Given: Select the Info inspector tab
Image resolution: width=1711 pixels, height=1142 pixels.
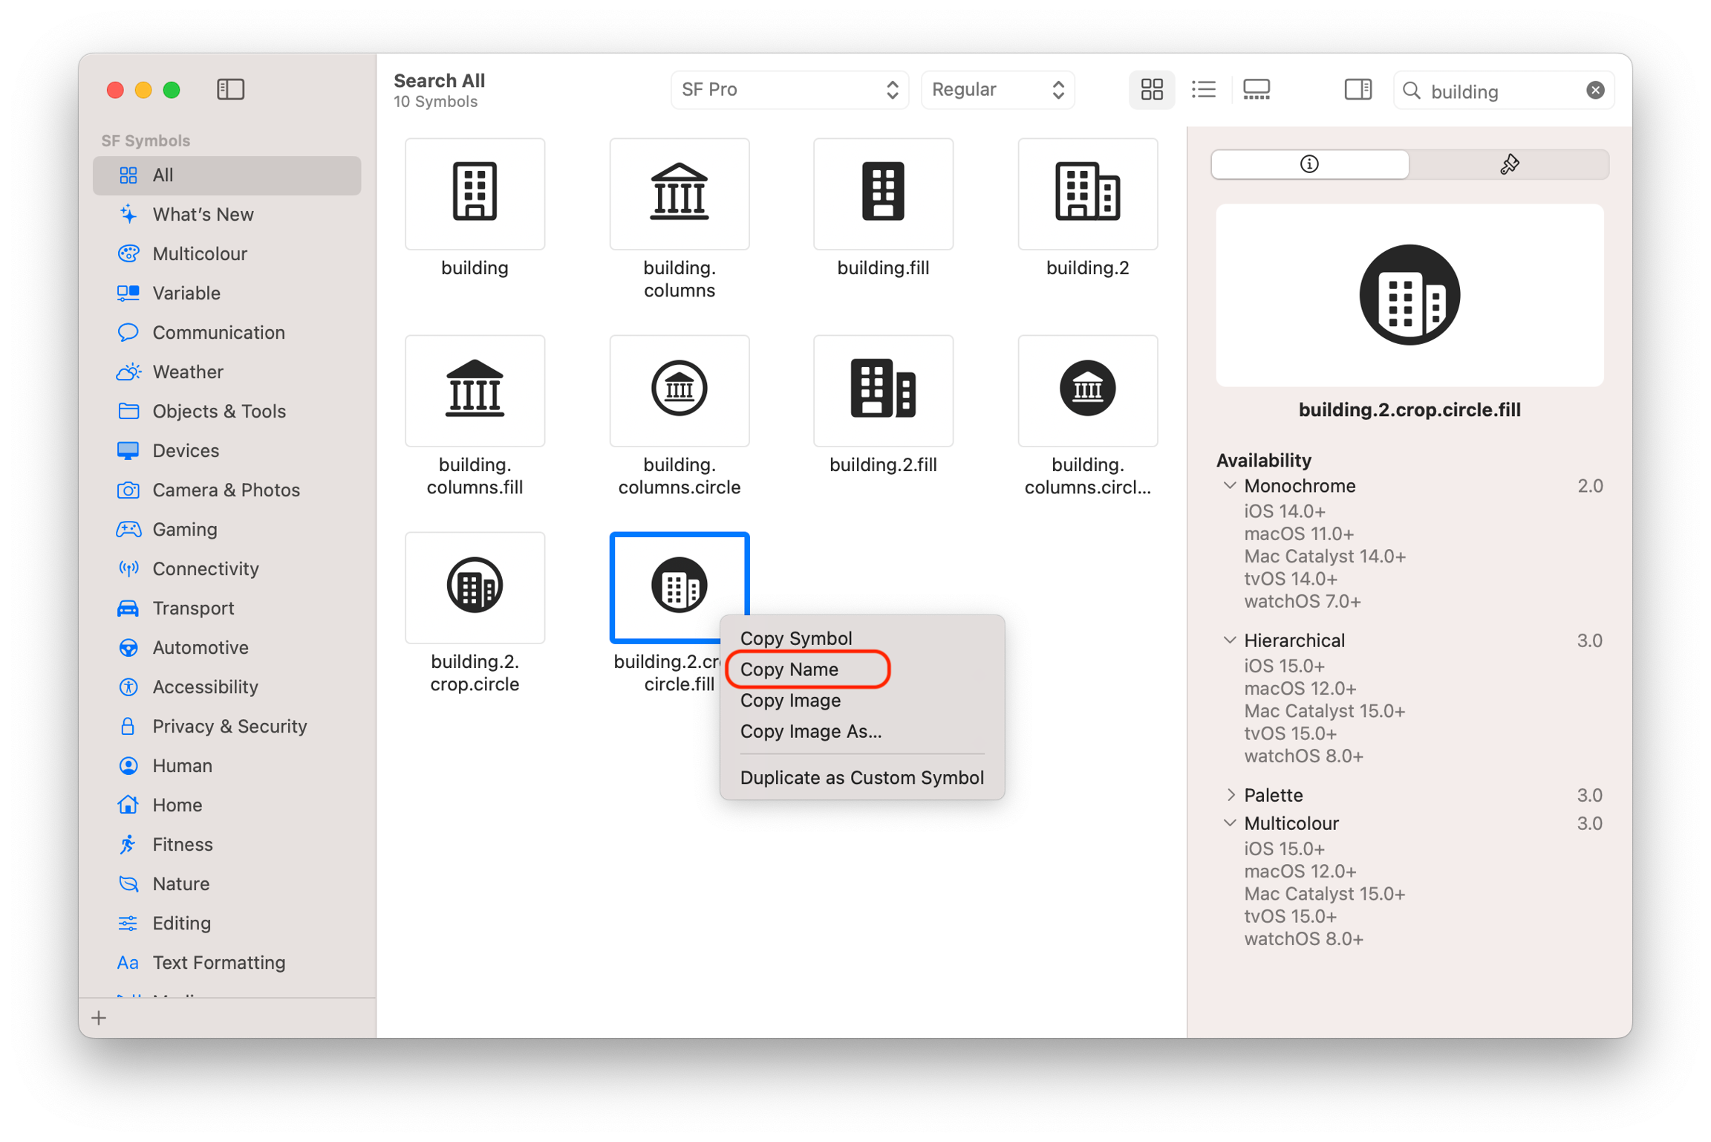Looking at the screenshot, I should pos(1309,164).
